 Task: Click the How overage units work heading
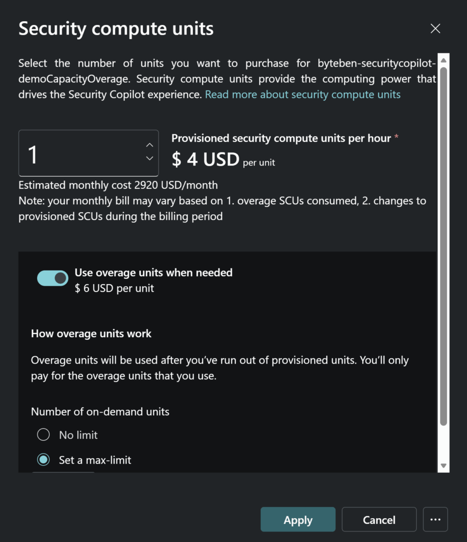point(91,334)
